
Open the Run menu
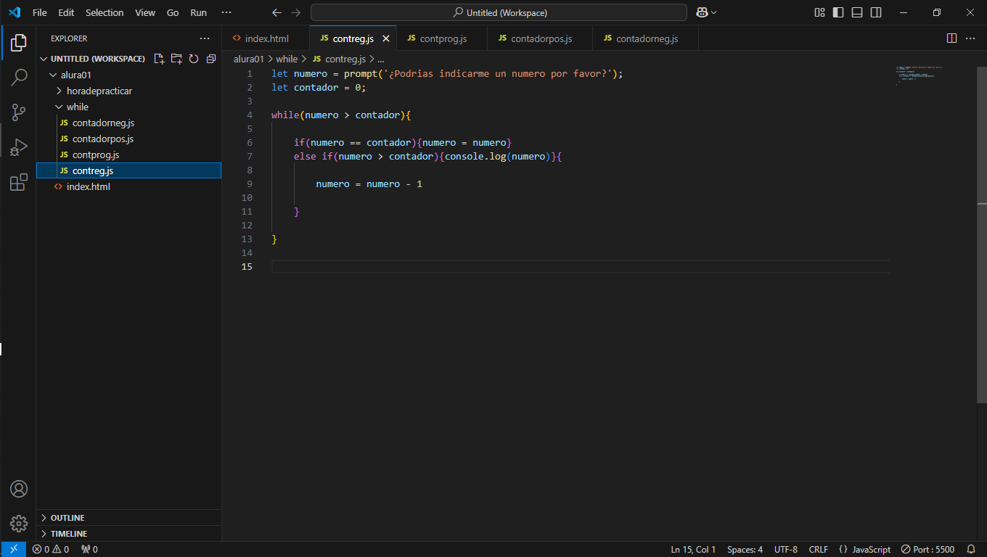pos(198,12)
